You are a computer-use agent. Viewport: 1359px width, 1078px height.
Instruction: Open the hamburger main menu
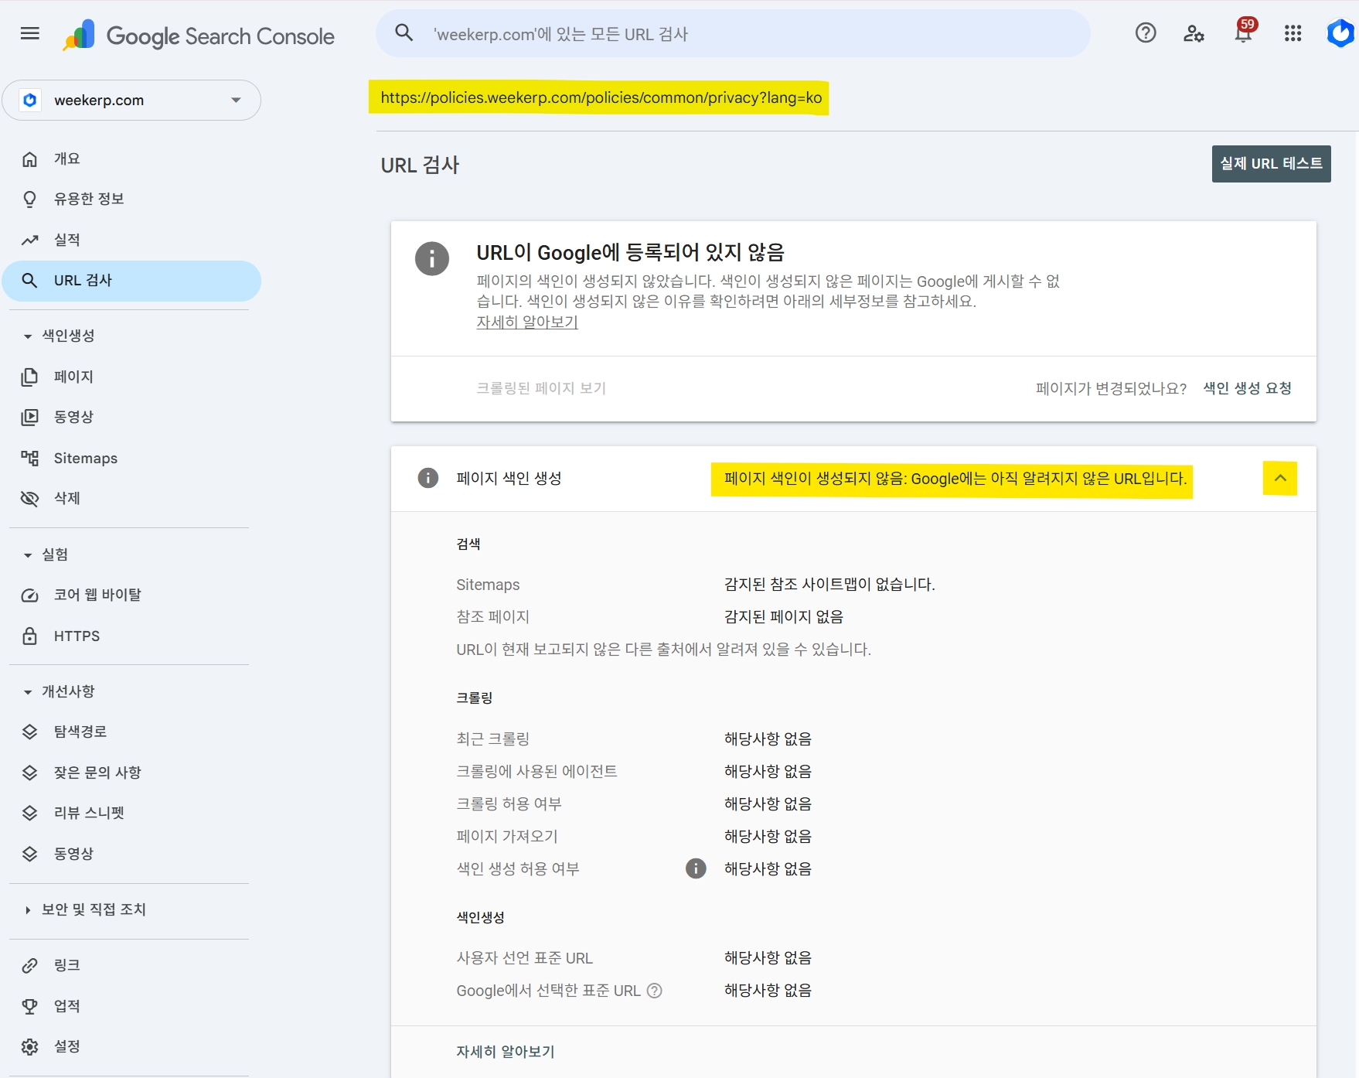click(x=30, y=33)
